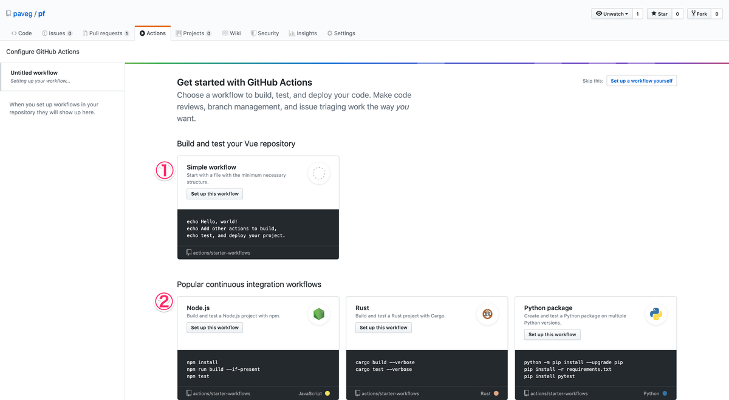The width and height of the screenshot is (729, 400).
Task: Star the repository
Action: 659,13
